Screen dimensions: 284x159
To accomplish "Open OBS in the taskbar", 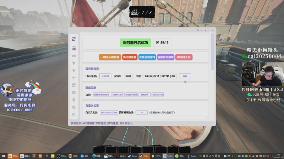I will pyautogui.click(x=61, y=156).
